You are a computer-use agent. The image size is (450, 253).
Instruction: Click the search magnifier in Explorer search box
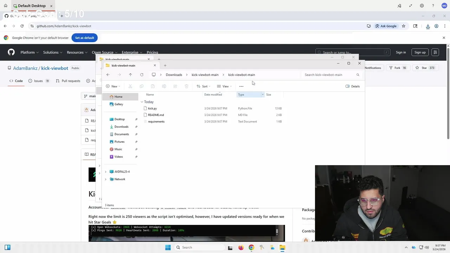(x=358, y=75)
